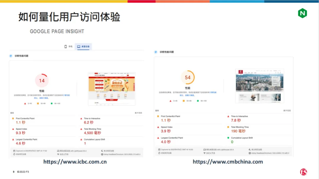Click the GOOGLE PAGE INSIGHT subtitle
The width and height of the screenshot is (319, 179).
click(x=57, y=31)
